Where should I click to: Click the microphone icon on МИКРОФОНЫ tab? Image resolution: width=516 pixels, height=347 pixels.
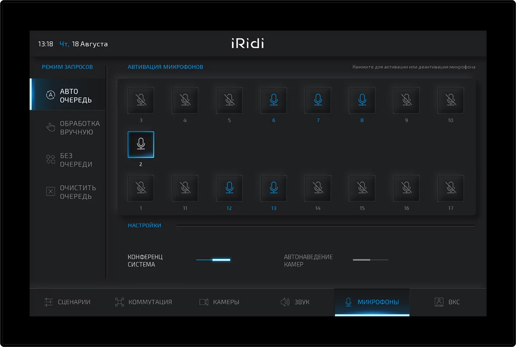348,302
